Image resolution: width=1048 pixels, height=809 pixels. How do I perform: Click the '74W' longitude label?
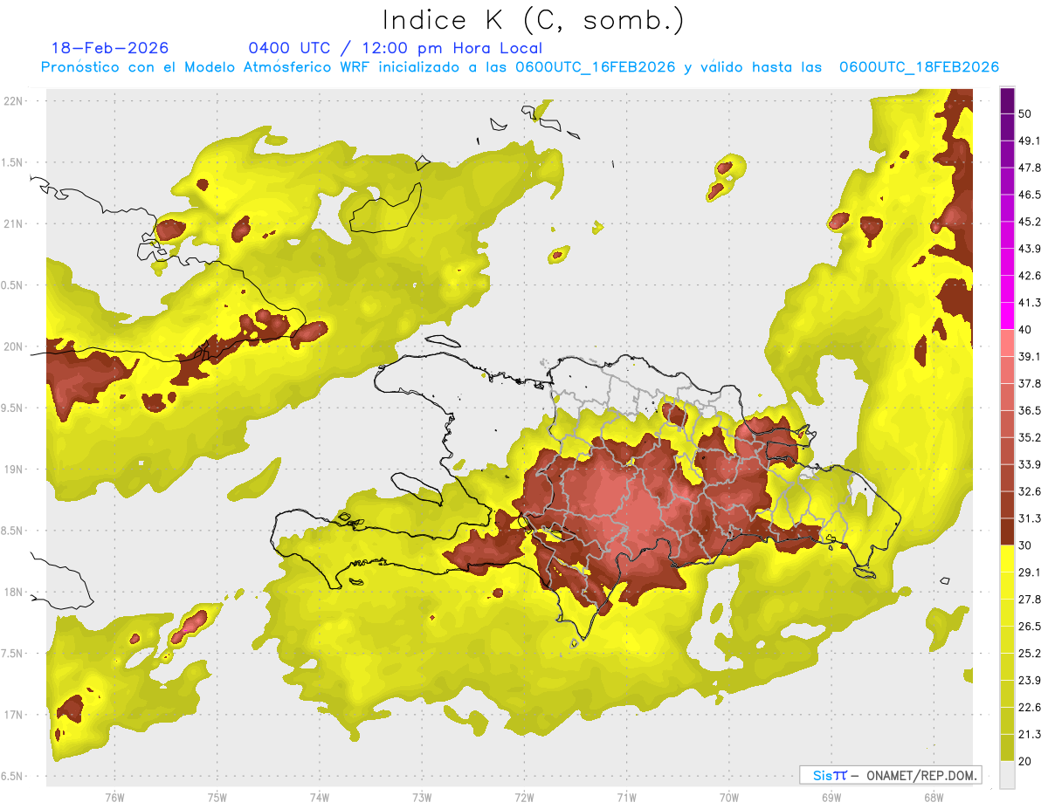point(320,798)
